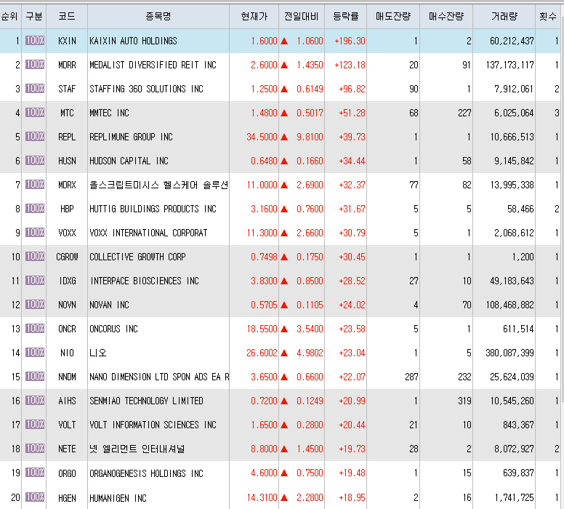Image resolution: width=564 pixels, height=509 pixels.
Task: Click the 등락률 column header
Action: click(x=346, y=17)
